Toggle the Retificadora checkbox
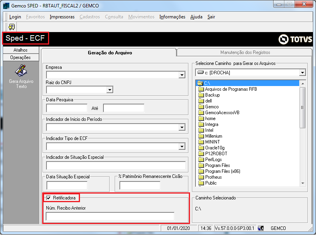This screenshot has height=235, width=316. [x=48, y=198]
